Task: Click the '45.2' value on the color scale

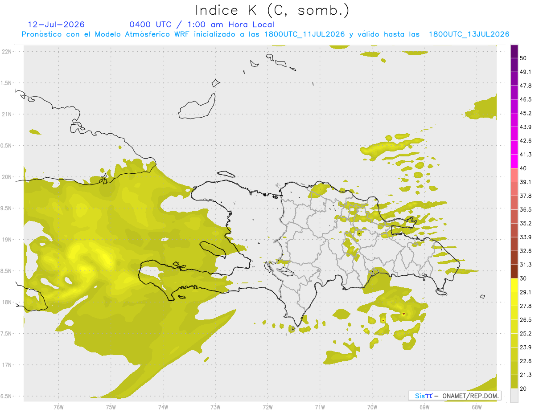Action: [x=526, y=114]
